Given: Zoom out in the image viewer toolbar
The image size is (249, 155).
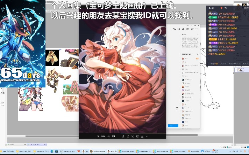Looking at the screenshot, I should 98,136.
